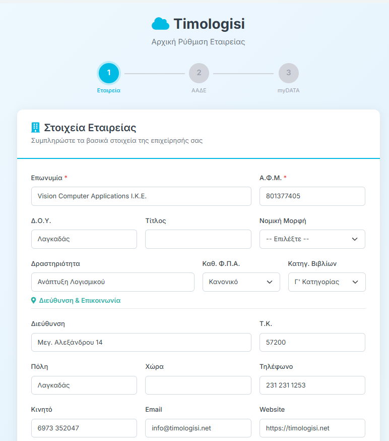
Task: Jump to step 2 ΑΑΔΕ circle
Action: click(199, 73)
